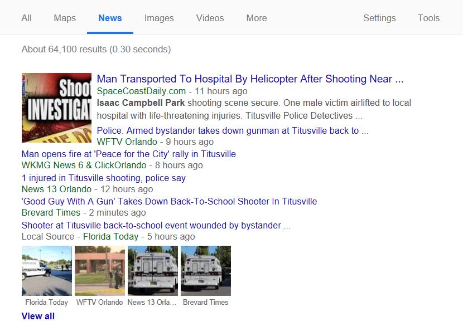The width and height of the screenshot is (463, 331).
Task: Open 'Man Transported To Hospital By Helicopter' headline
Action: pos(250,79)
